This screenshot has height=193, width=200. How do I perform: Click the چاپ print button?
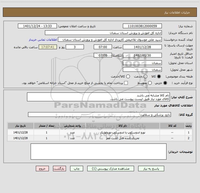point(77,169)
